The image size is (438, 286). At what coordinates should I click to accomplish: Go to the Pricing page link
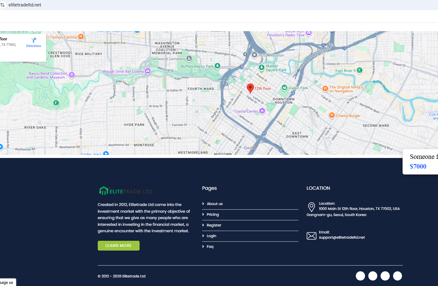click(x=213, y=215)
